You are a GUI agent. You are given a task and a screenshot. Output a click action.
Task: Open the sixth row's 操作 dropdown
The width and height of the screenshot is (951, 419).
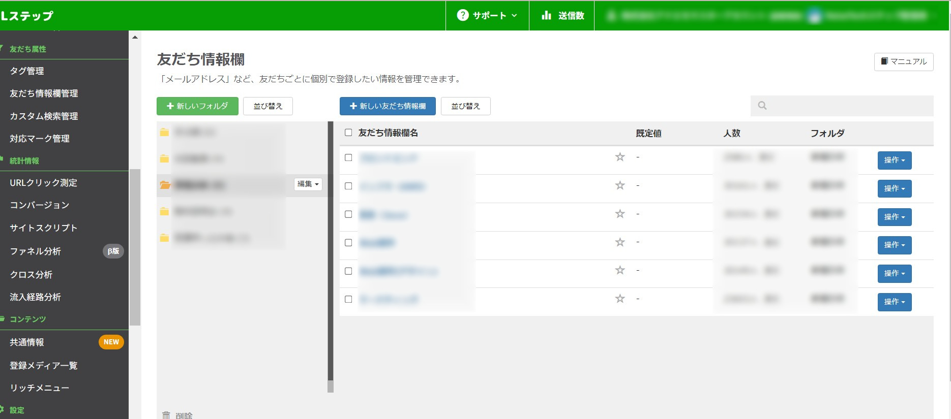click(x=895, y=302)
